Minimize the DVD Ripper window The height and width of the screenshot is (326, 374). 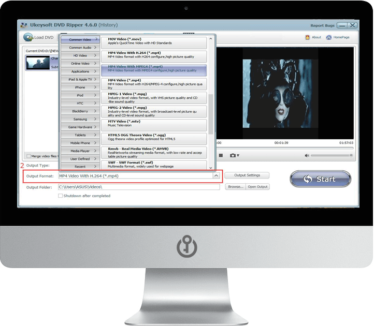pyautogui.click(x=342, y=25)
